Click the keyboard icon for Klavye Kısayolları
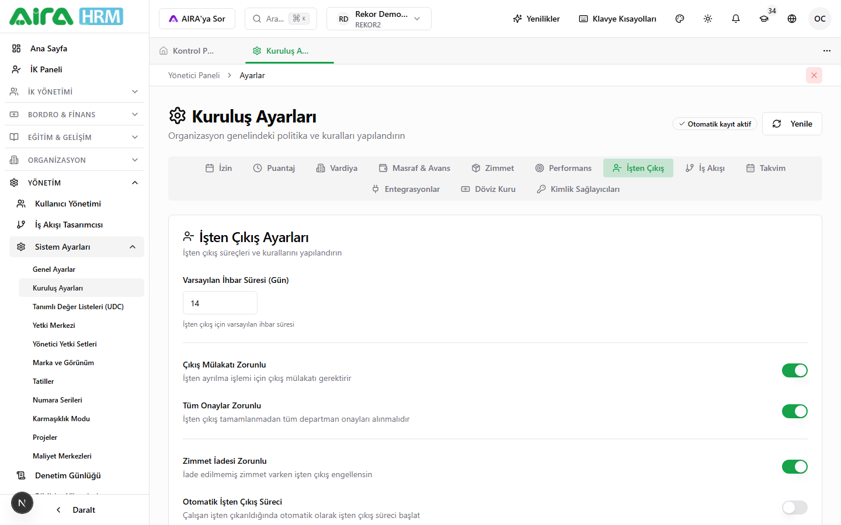 (x=583, y=19)
